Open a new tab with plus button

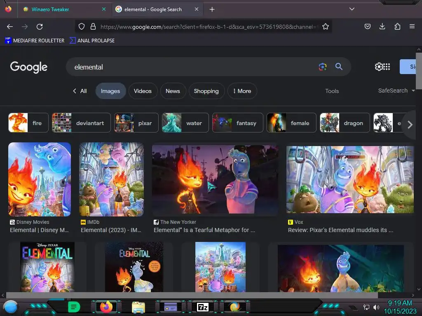coord(212,9)
